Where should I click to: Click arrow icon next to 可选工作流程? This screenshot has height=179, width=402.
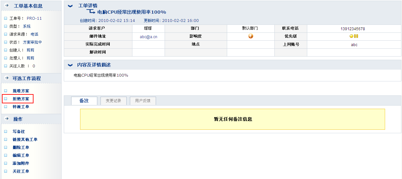pyautogui.click(x=6, y=78)
